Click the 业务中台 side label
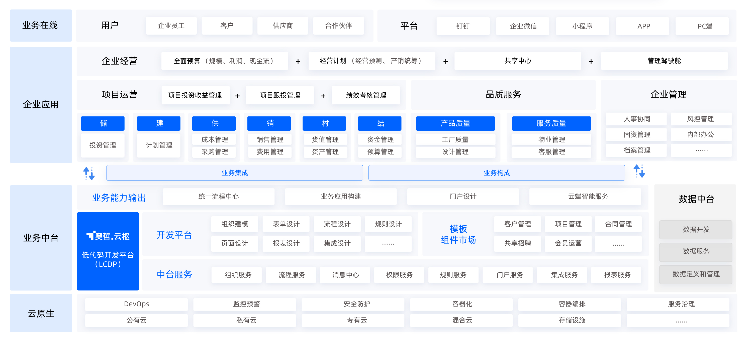This screenshot has width=747, height=341. click(x=41, y=238)
